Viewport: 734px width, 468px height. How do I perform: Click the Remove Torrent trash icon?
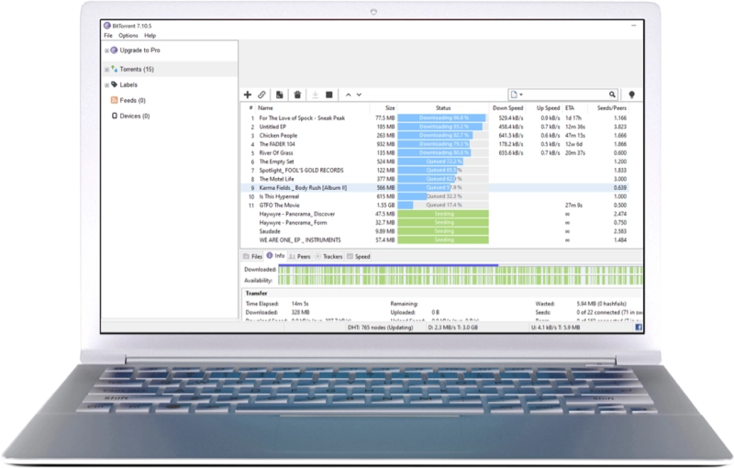pos(297,95)
